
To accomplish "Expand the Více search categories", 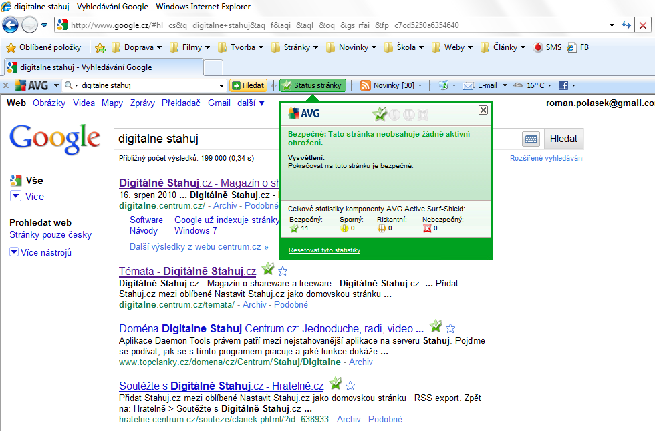I will [x=27, y=196].
